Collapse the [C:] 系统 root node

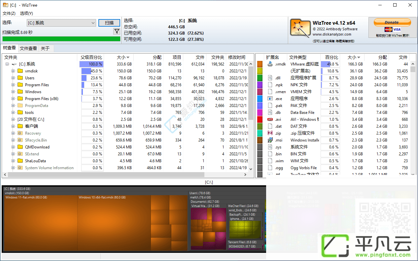(7, 64)
